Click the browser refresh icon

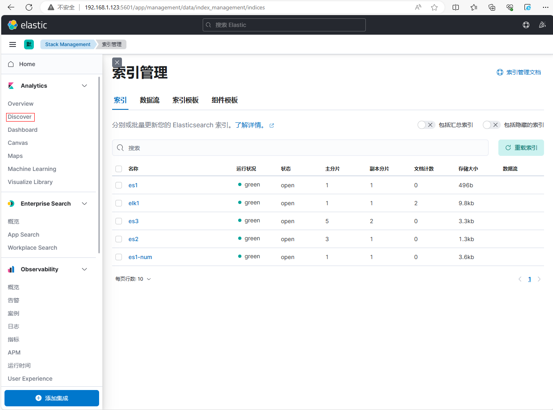point(29,7)
